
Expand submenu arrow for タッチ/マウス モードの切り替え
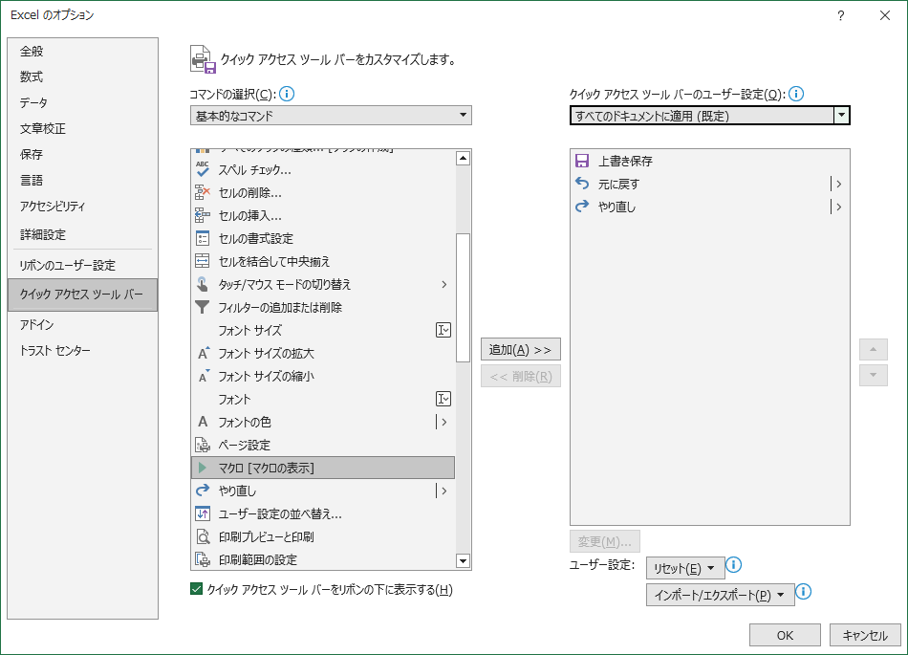[443, 284]
